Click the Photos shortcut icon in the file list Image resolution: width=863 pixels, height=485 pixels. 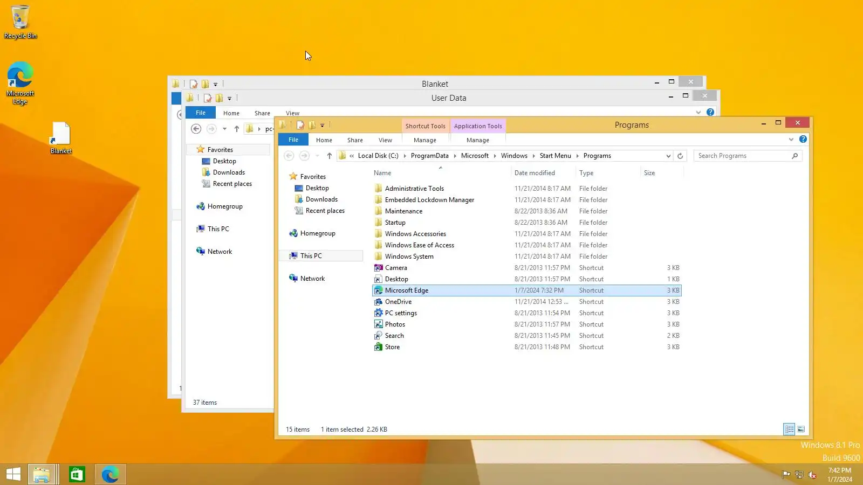378,324
